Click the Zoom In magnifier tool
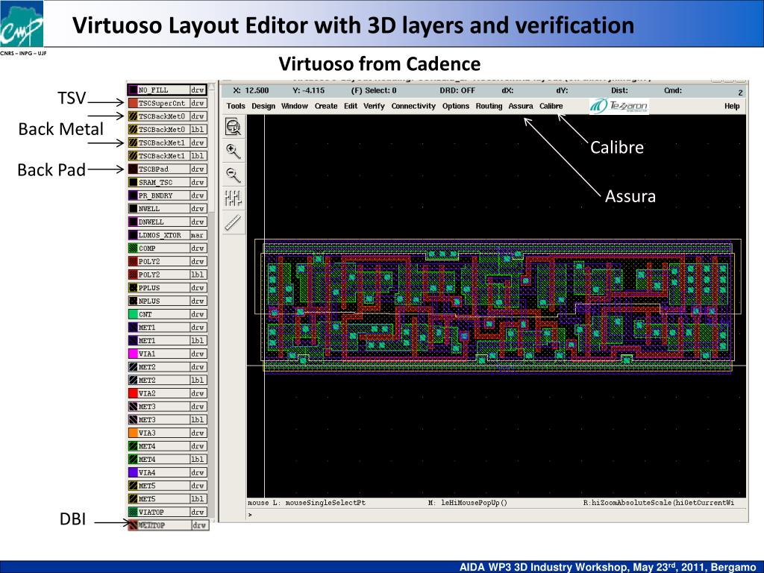 click(x=234, y=151)
